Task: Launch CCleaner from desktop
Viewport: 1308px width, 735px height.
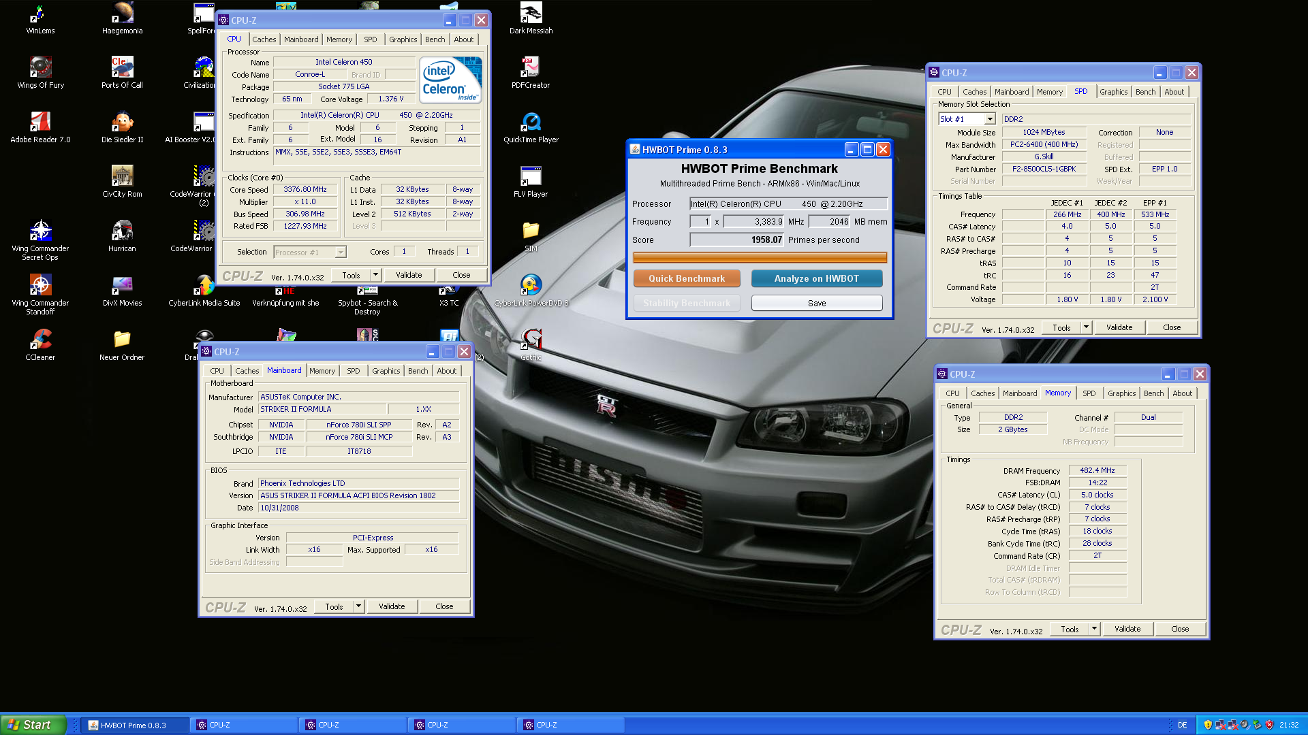Action: 40,345
